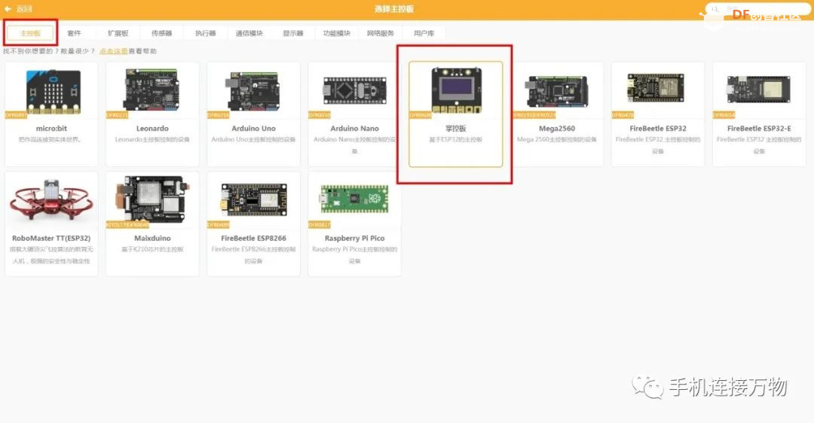Switch to the 通信模块 tab
This screenshot has height=423, width=814.
pyautogui.click(x=249, y=33)
